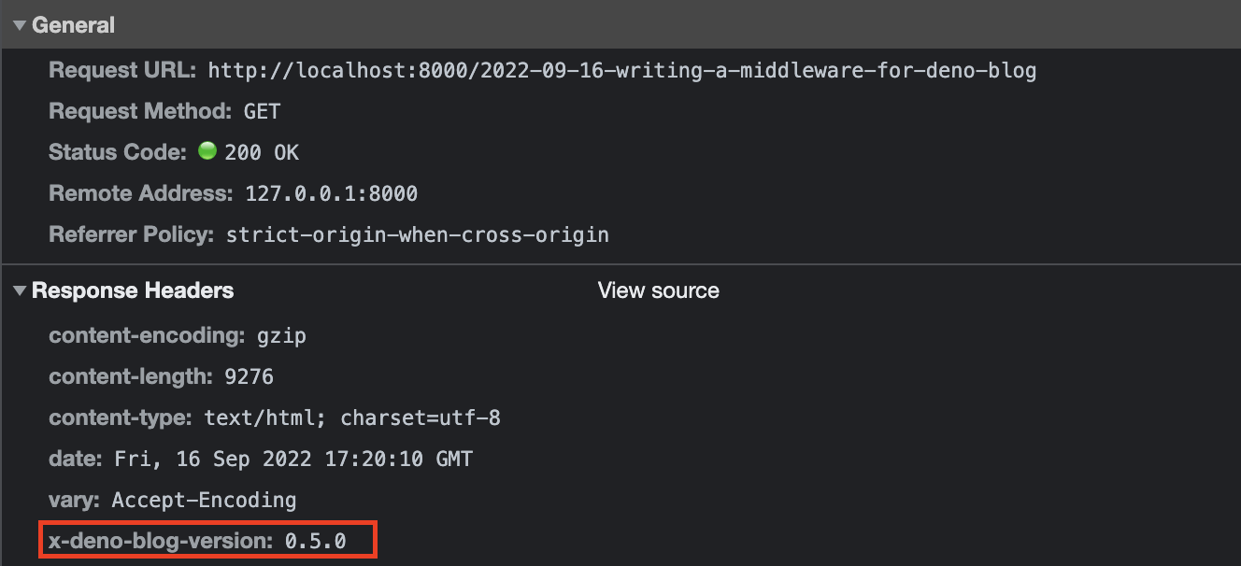Viewport: 1241px width, 566px height.
Task: Click the x-deno-blog-version header name
Action: click(x=160, y=541)
